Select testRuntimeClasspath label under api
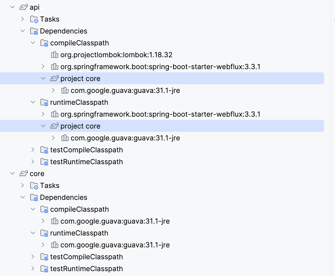 pos(86,162)
